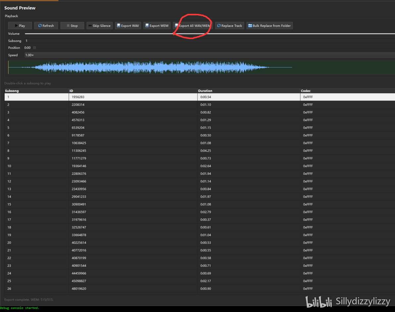Click the Export WEM button
This screenshot has width=395, height=312.
pyautogui.click(x=157, y=26)
